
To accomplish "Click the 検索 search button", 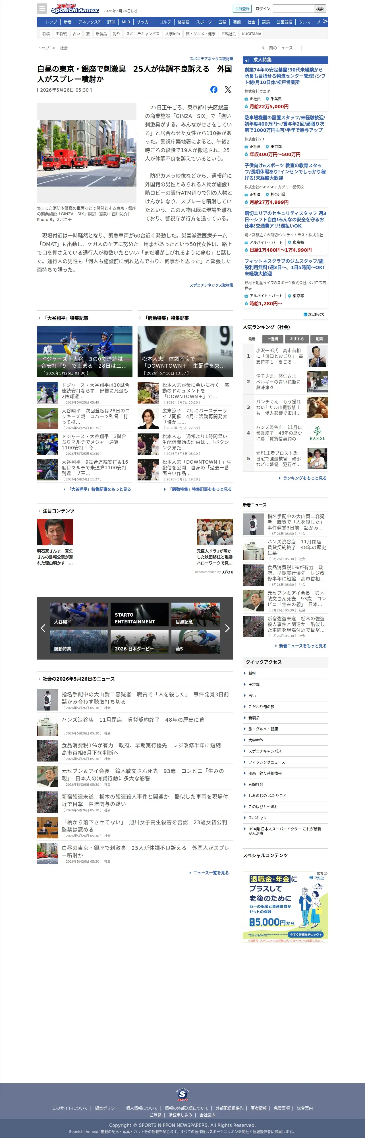I will coord(320,9).
